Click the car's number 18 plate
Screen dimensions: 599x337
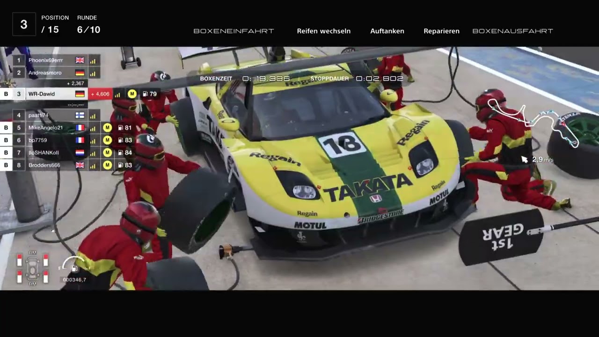[x=344, y=144]
